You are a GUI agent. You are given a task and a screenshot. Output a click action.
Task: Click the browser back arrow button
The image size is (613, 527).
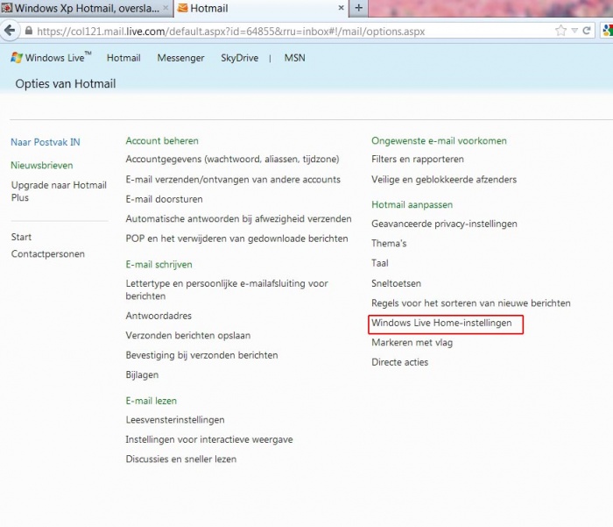click(x=10, y=31)
